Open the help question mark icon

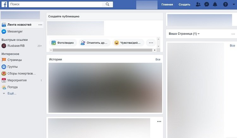[225, 4]
